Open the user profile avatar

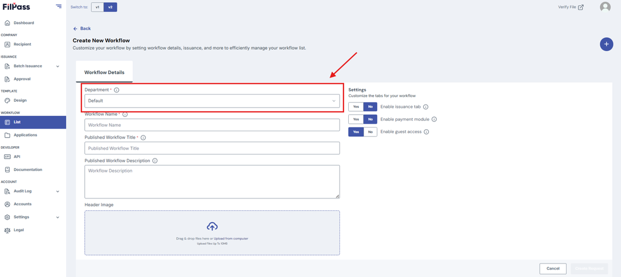[605, 7]
